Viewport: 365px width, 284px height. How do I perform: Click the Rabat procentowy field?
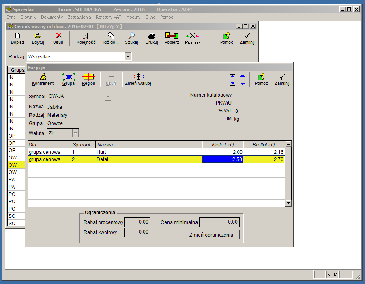[x=137, y=222]
